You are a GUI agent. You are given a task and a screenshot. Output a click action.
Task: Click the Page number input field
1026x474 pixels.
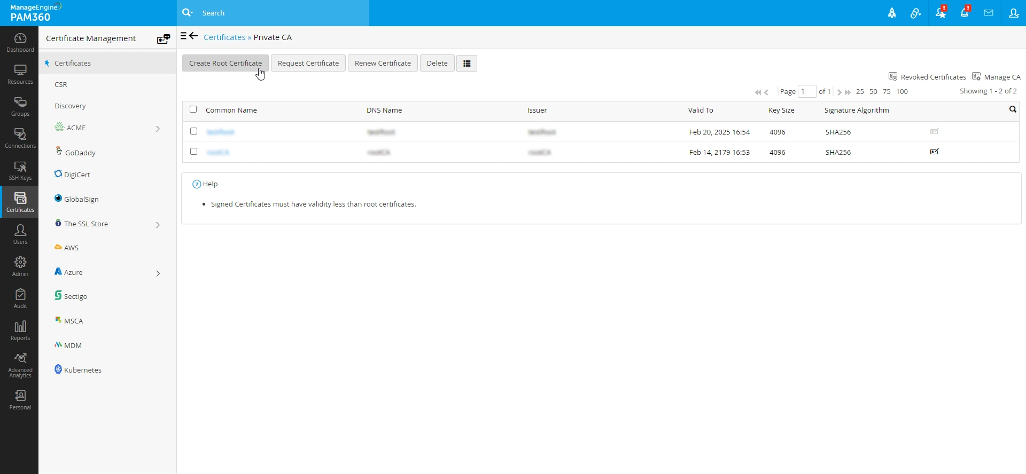tap(807, 92)
